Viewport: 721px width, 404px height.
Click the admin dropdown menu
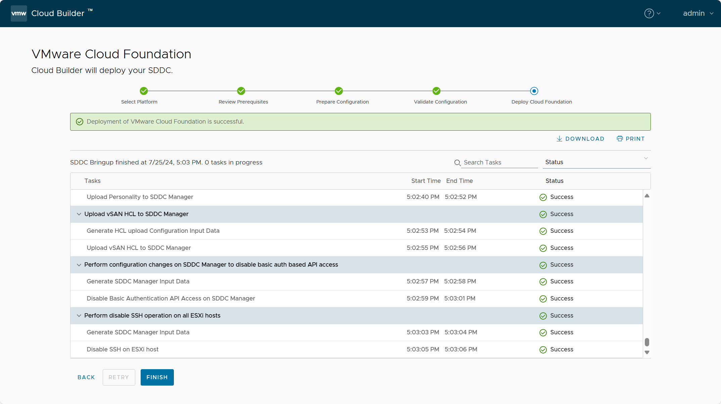coord(697,13)
